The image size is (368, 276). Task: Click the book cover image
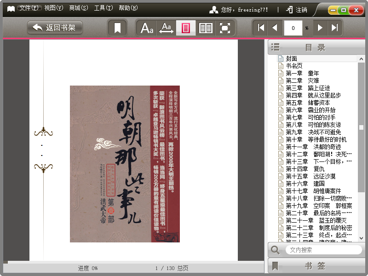(x=125, y=164)
